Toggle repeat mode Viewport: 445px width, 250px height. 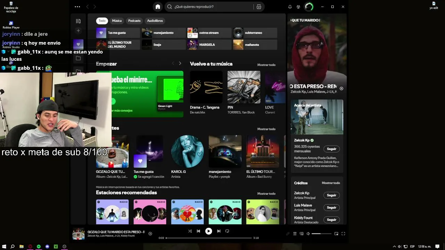pyautogui.click(x=227, y=231)
